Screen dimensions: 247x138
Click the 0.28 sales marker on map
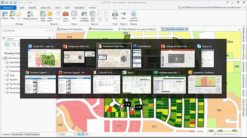tap(132, 110)
